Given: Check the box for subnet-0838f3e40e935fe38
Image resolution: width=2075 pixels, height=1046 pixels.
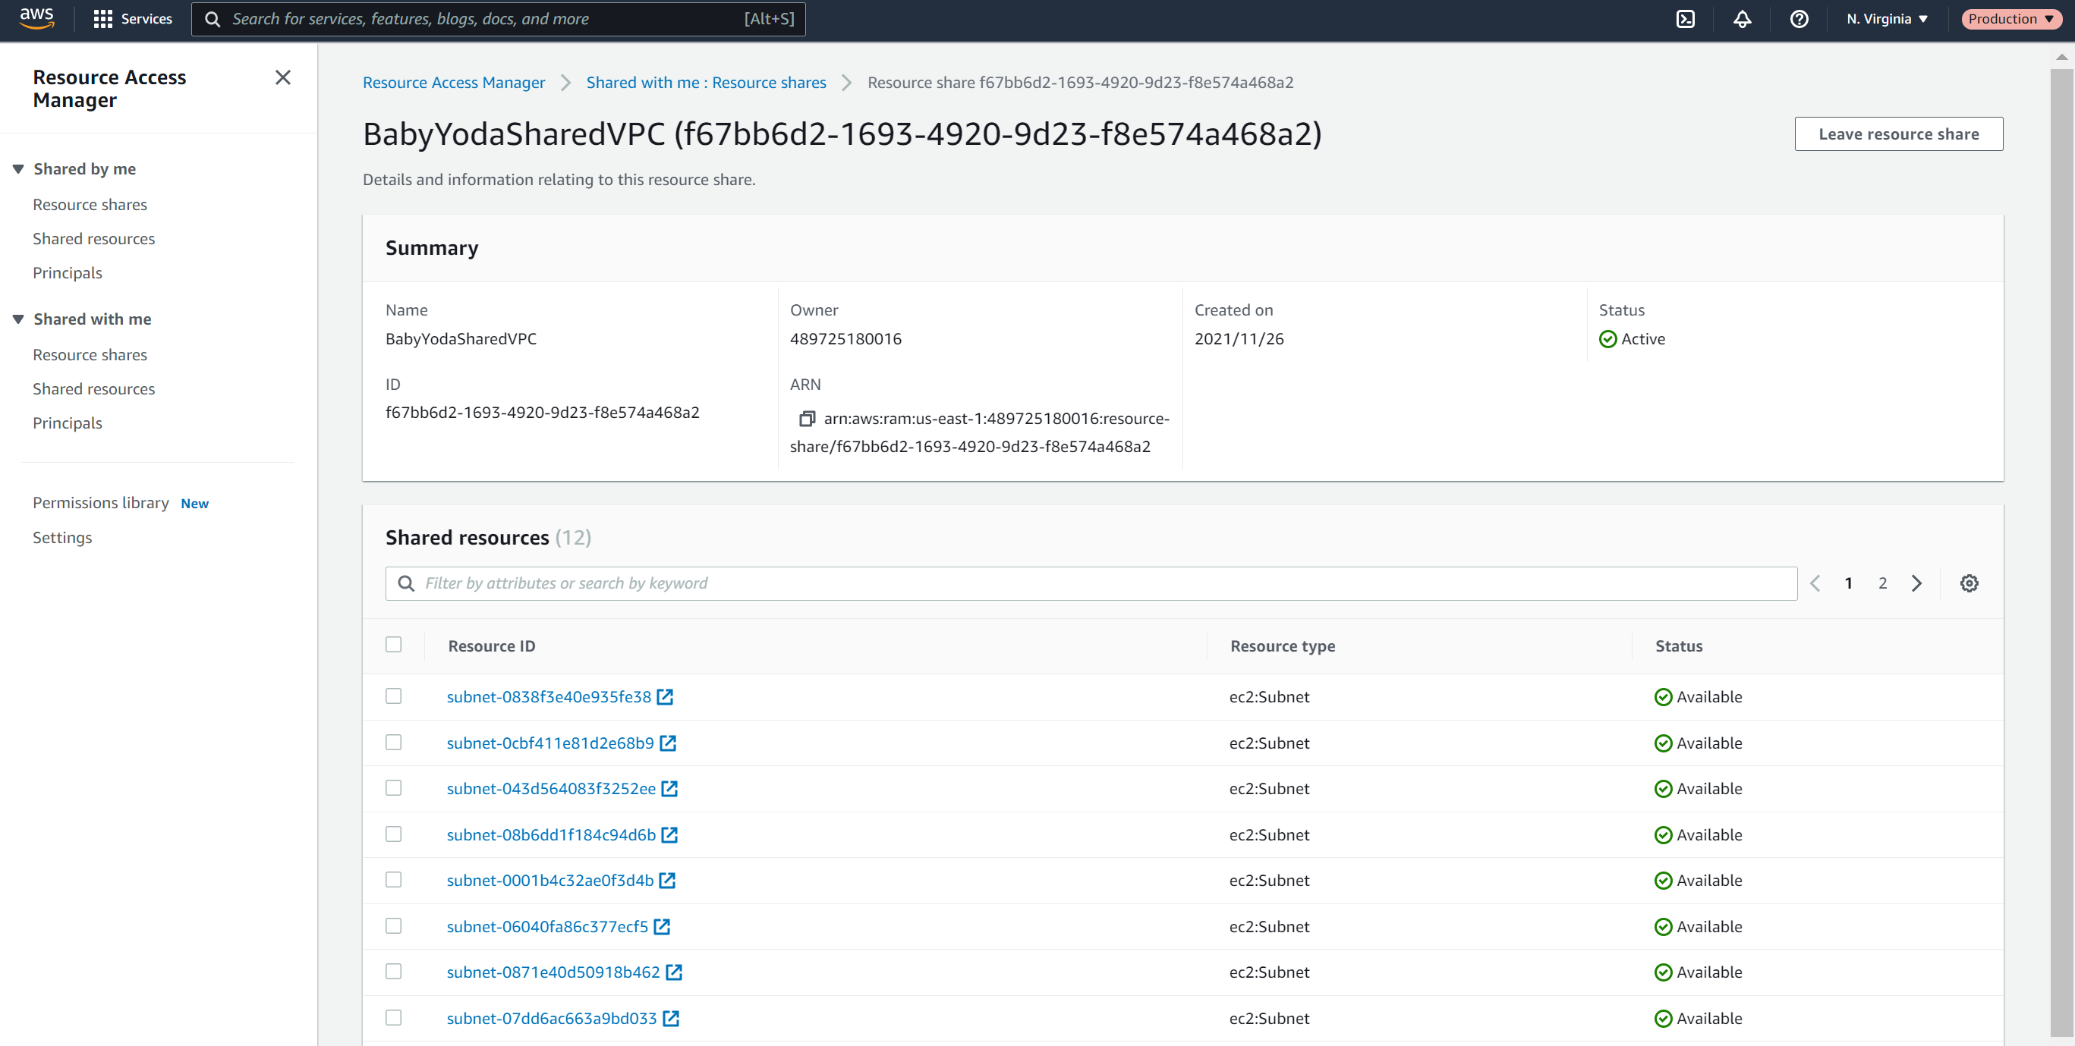Looking at the screenshot, I should click(393, 696).
